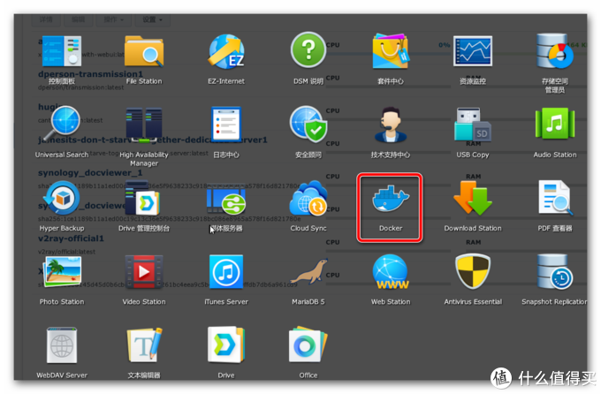Launch Audio Station
This screenshot has height=394, width=601.
point(555,124)
